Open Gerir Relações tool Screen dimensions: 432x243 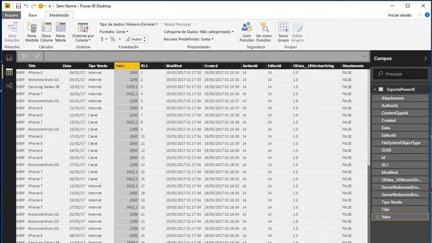12,32
